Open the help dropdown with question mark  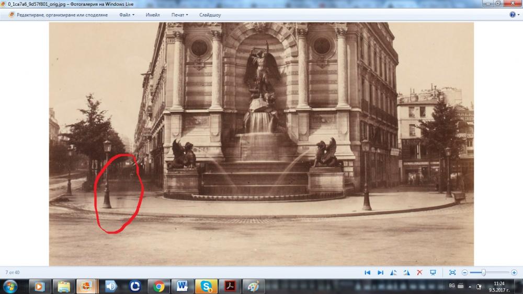514,15
